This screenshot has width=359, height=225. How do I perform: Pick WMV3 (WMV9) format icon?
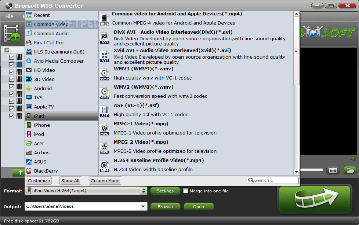104,74
